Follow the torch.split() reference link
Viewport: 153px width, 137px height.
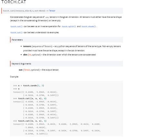[x=69, y=26]
